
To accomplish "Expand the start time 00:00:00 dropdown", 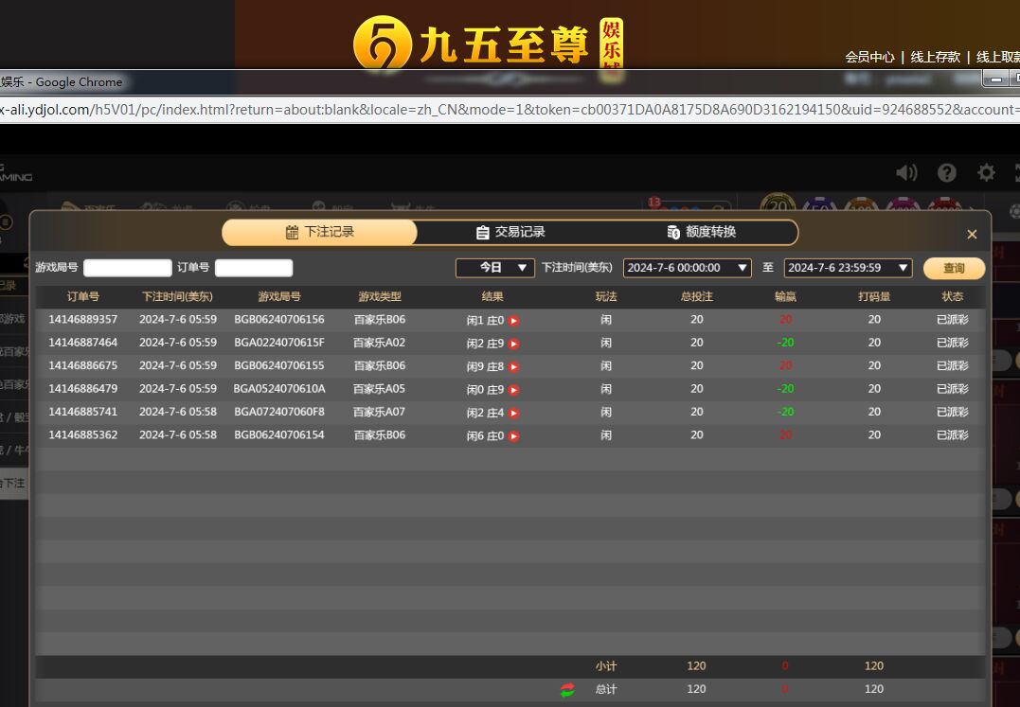I will click(687, 268).
